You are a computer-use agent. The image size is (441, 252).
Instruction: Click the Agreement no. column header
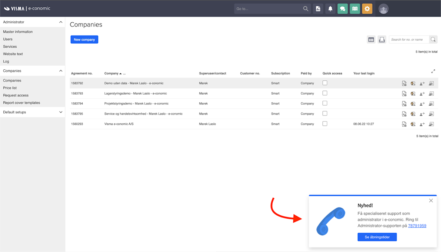pos(82,73)
